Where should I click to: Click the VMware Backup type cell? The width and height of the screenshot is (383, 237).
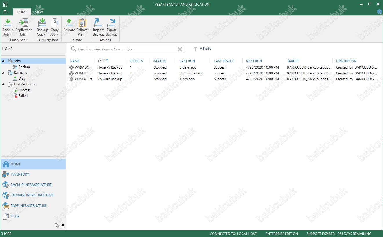pos(110,79)
